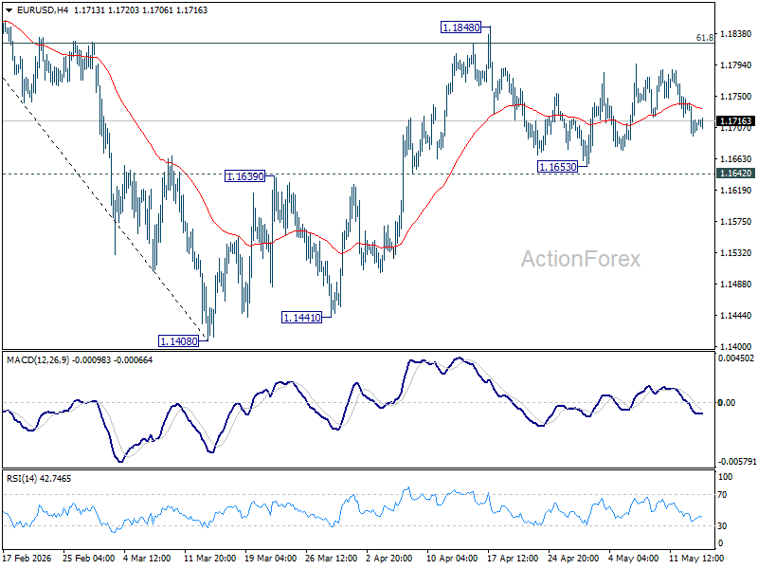The image size is (758, 569).
Task: Click the 1.15320 price axis value
Action: (x=736, y=253)
